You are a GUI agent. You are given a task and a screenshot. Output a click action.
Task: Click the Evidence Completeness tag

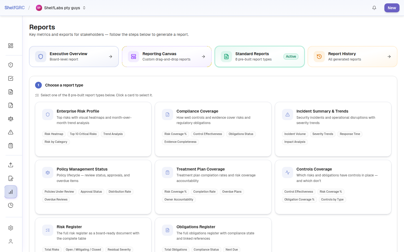pyautogui.click(x=180, y=142)
